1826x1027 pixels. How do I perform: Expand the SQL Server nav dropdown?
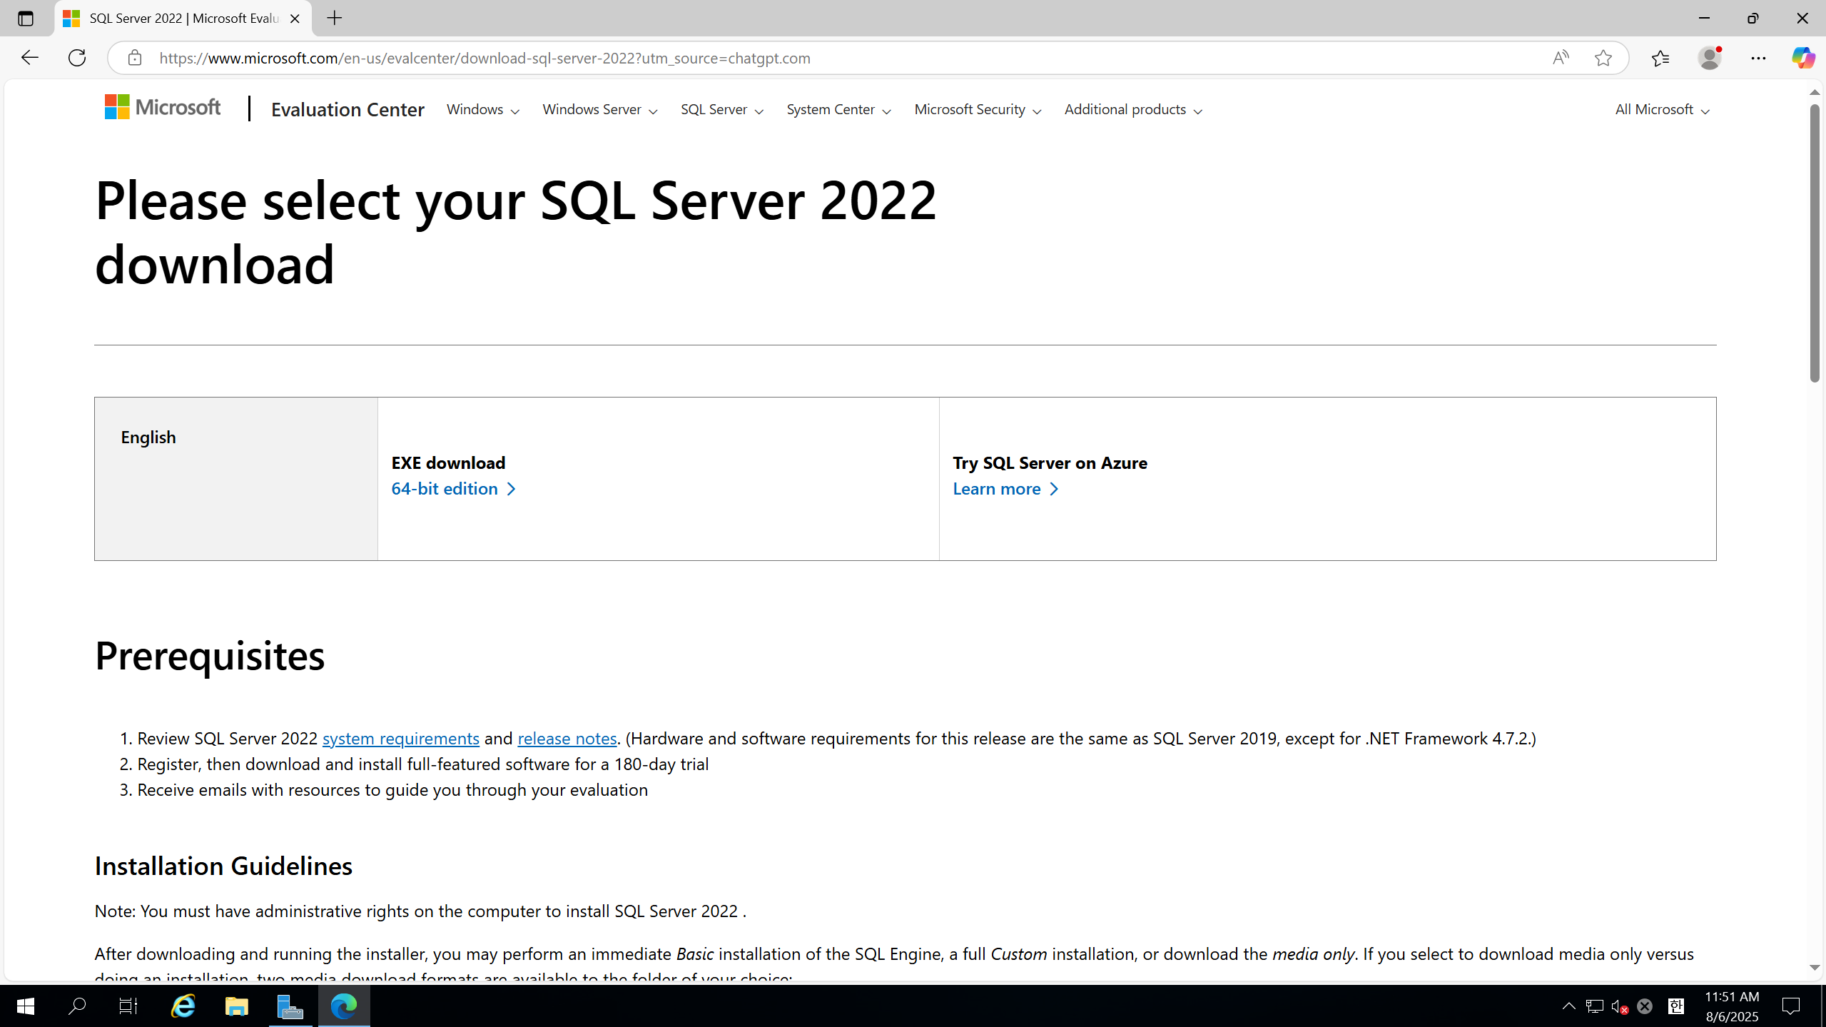tap(721, 109)
